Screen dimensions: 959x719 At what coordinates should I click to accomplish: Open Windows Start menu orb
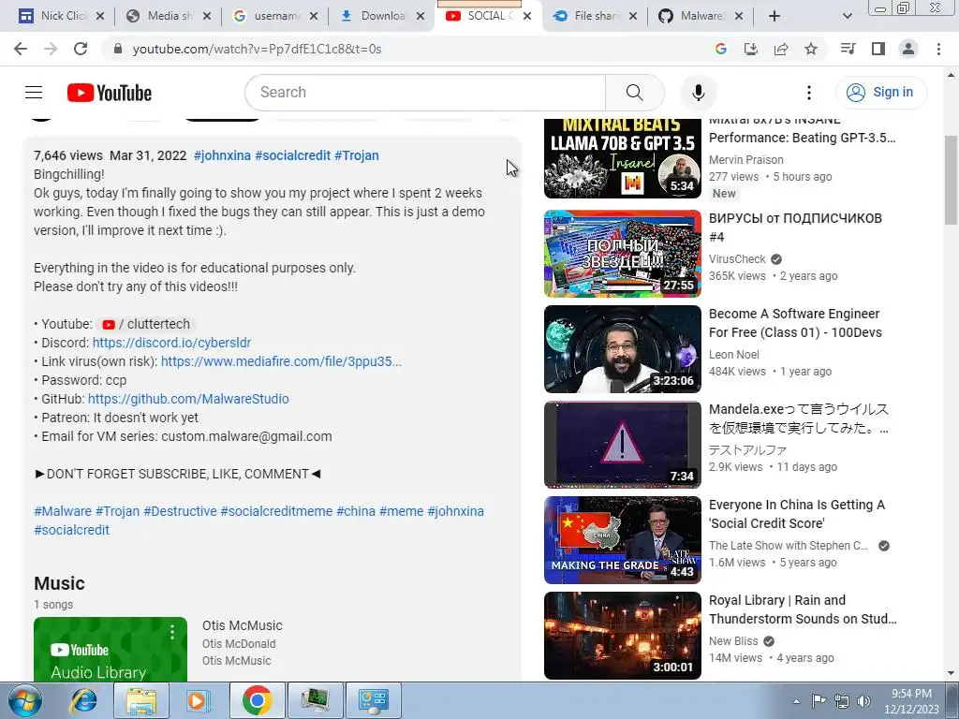pyautogui.click(x=24, y=700)
